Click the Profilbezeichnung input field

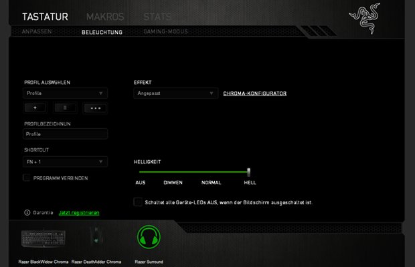(65, 134)
